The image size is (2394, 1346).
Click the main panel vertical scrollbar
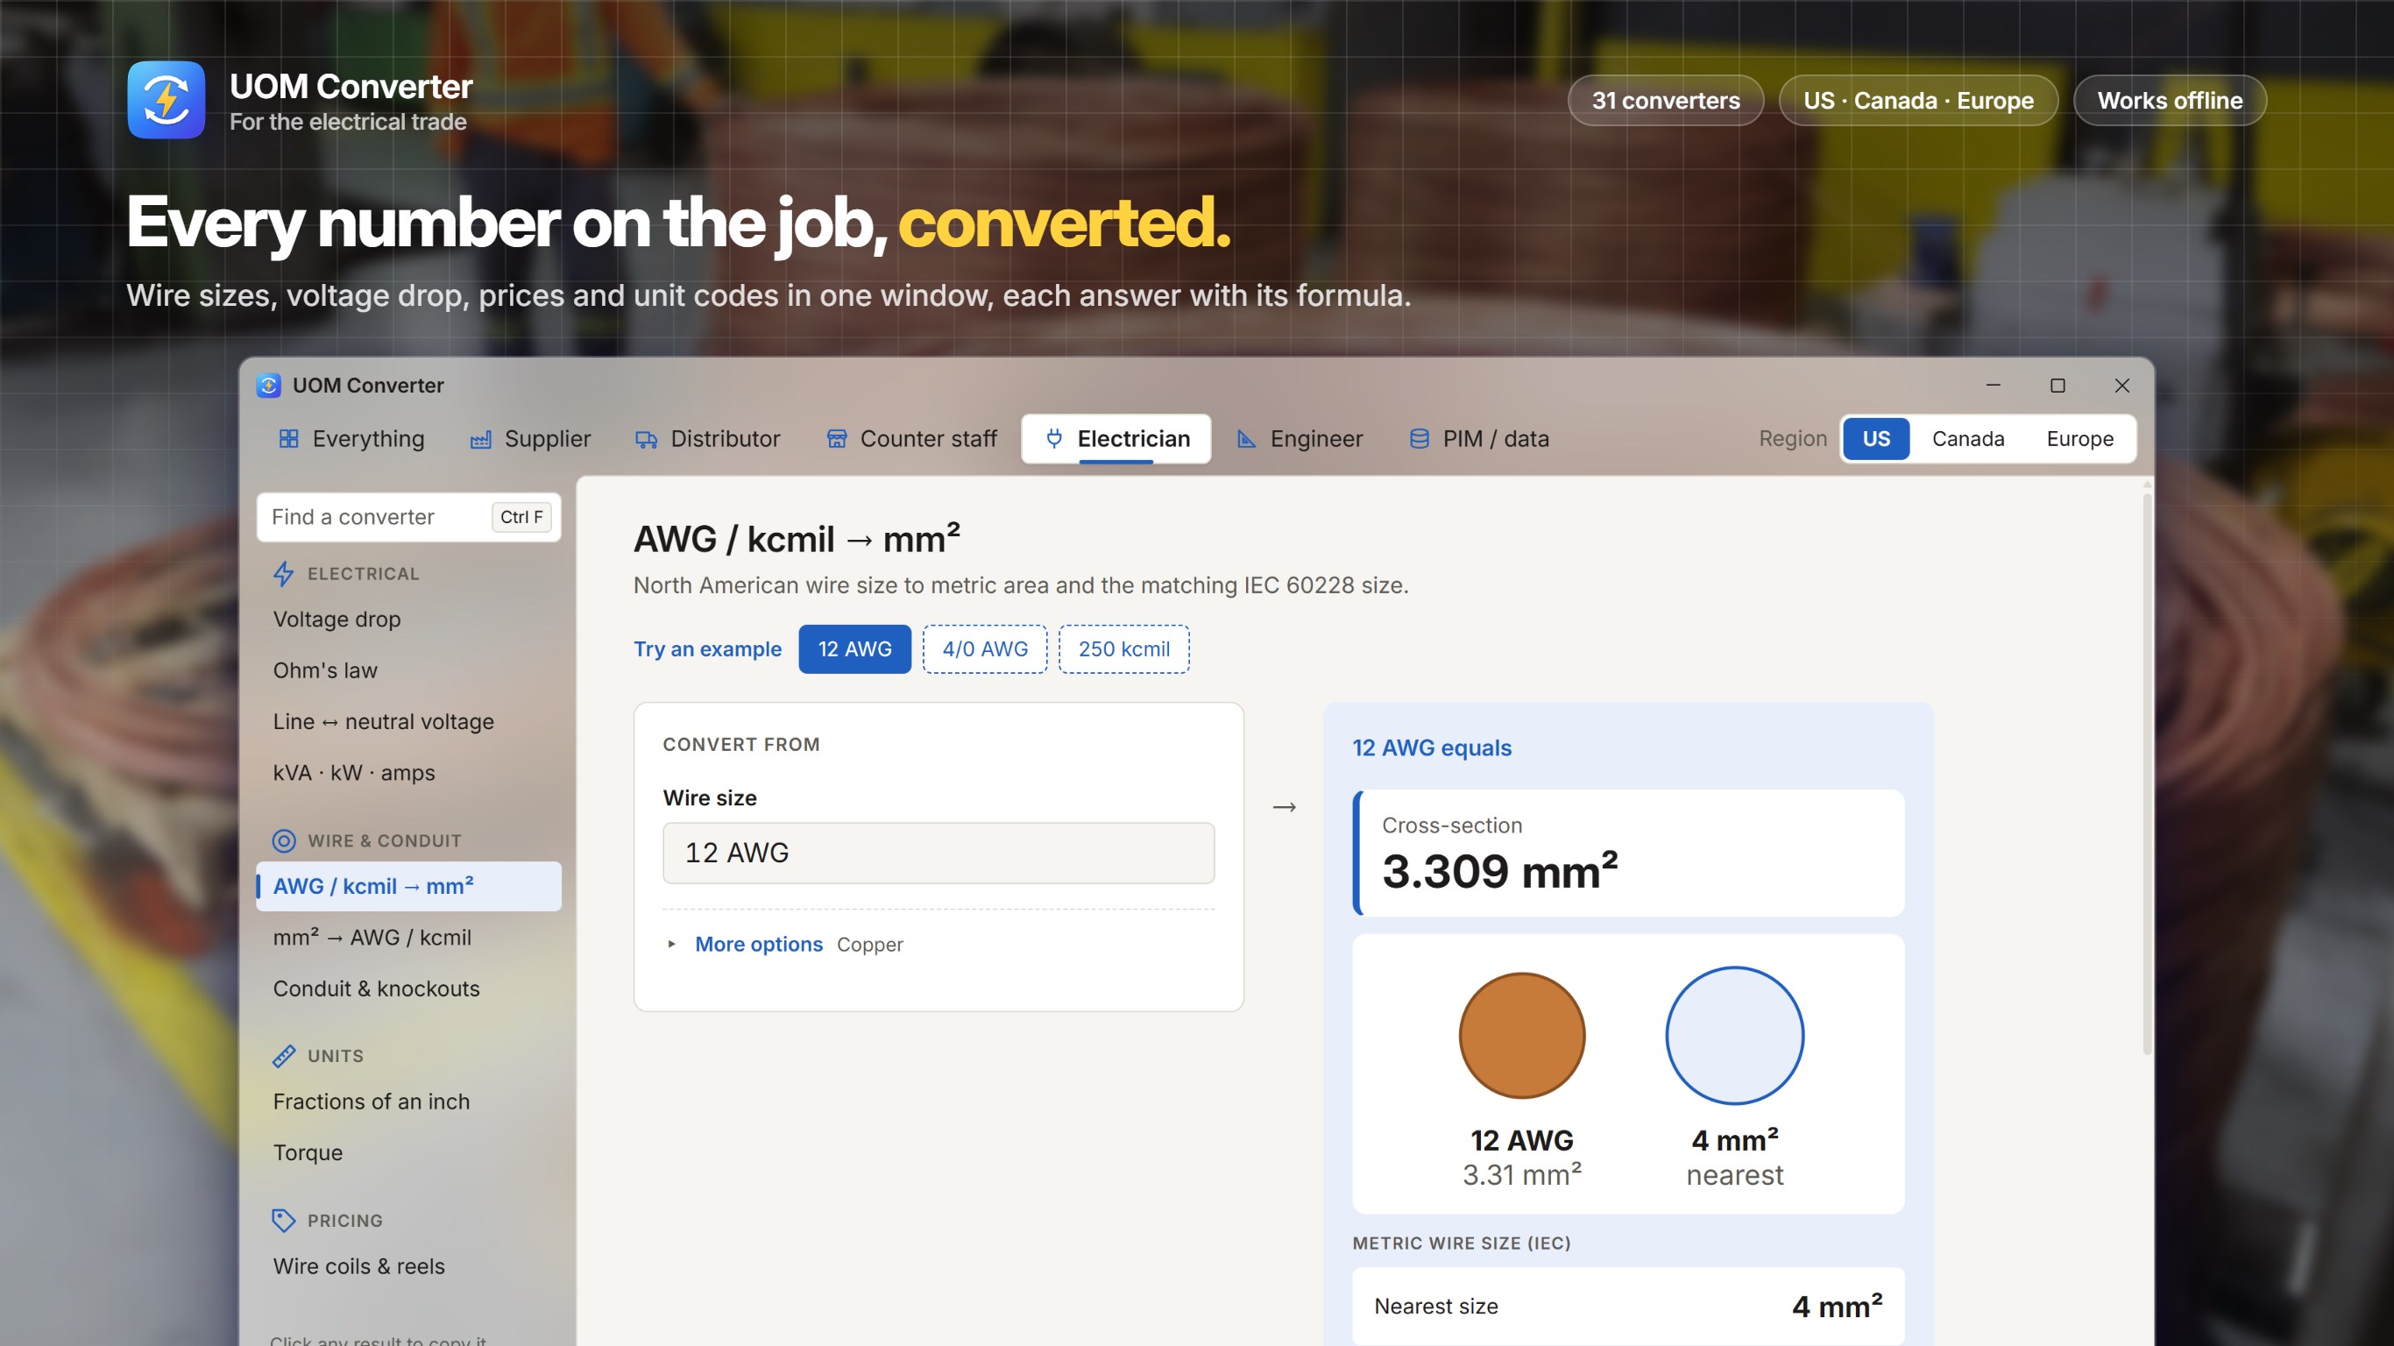point(2147,774)
